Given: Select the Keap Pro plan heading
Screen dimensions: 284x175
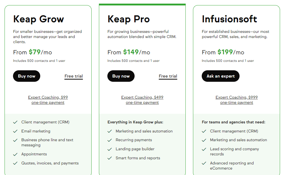Looking at the screenshot, I should point(129,19).
